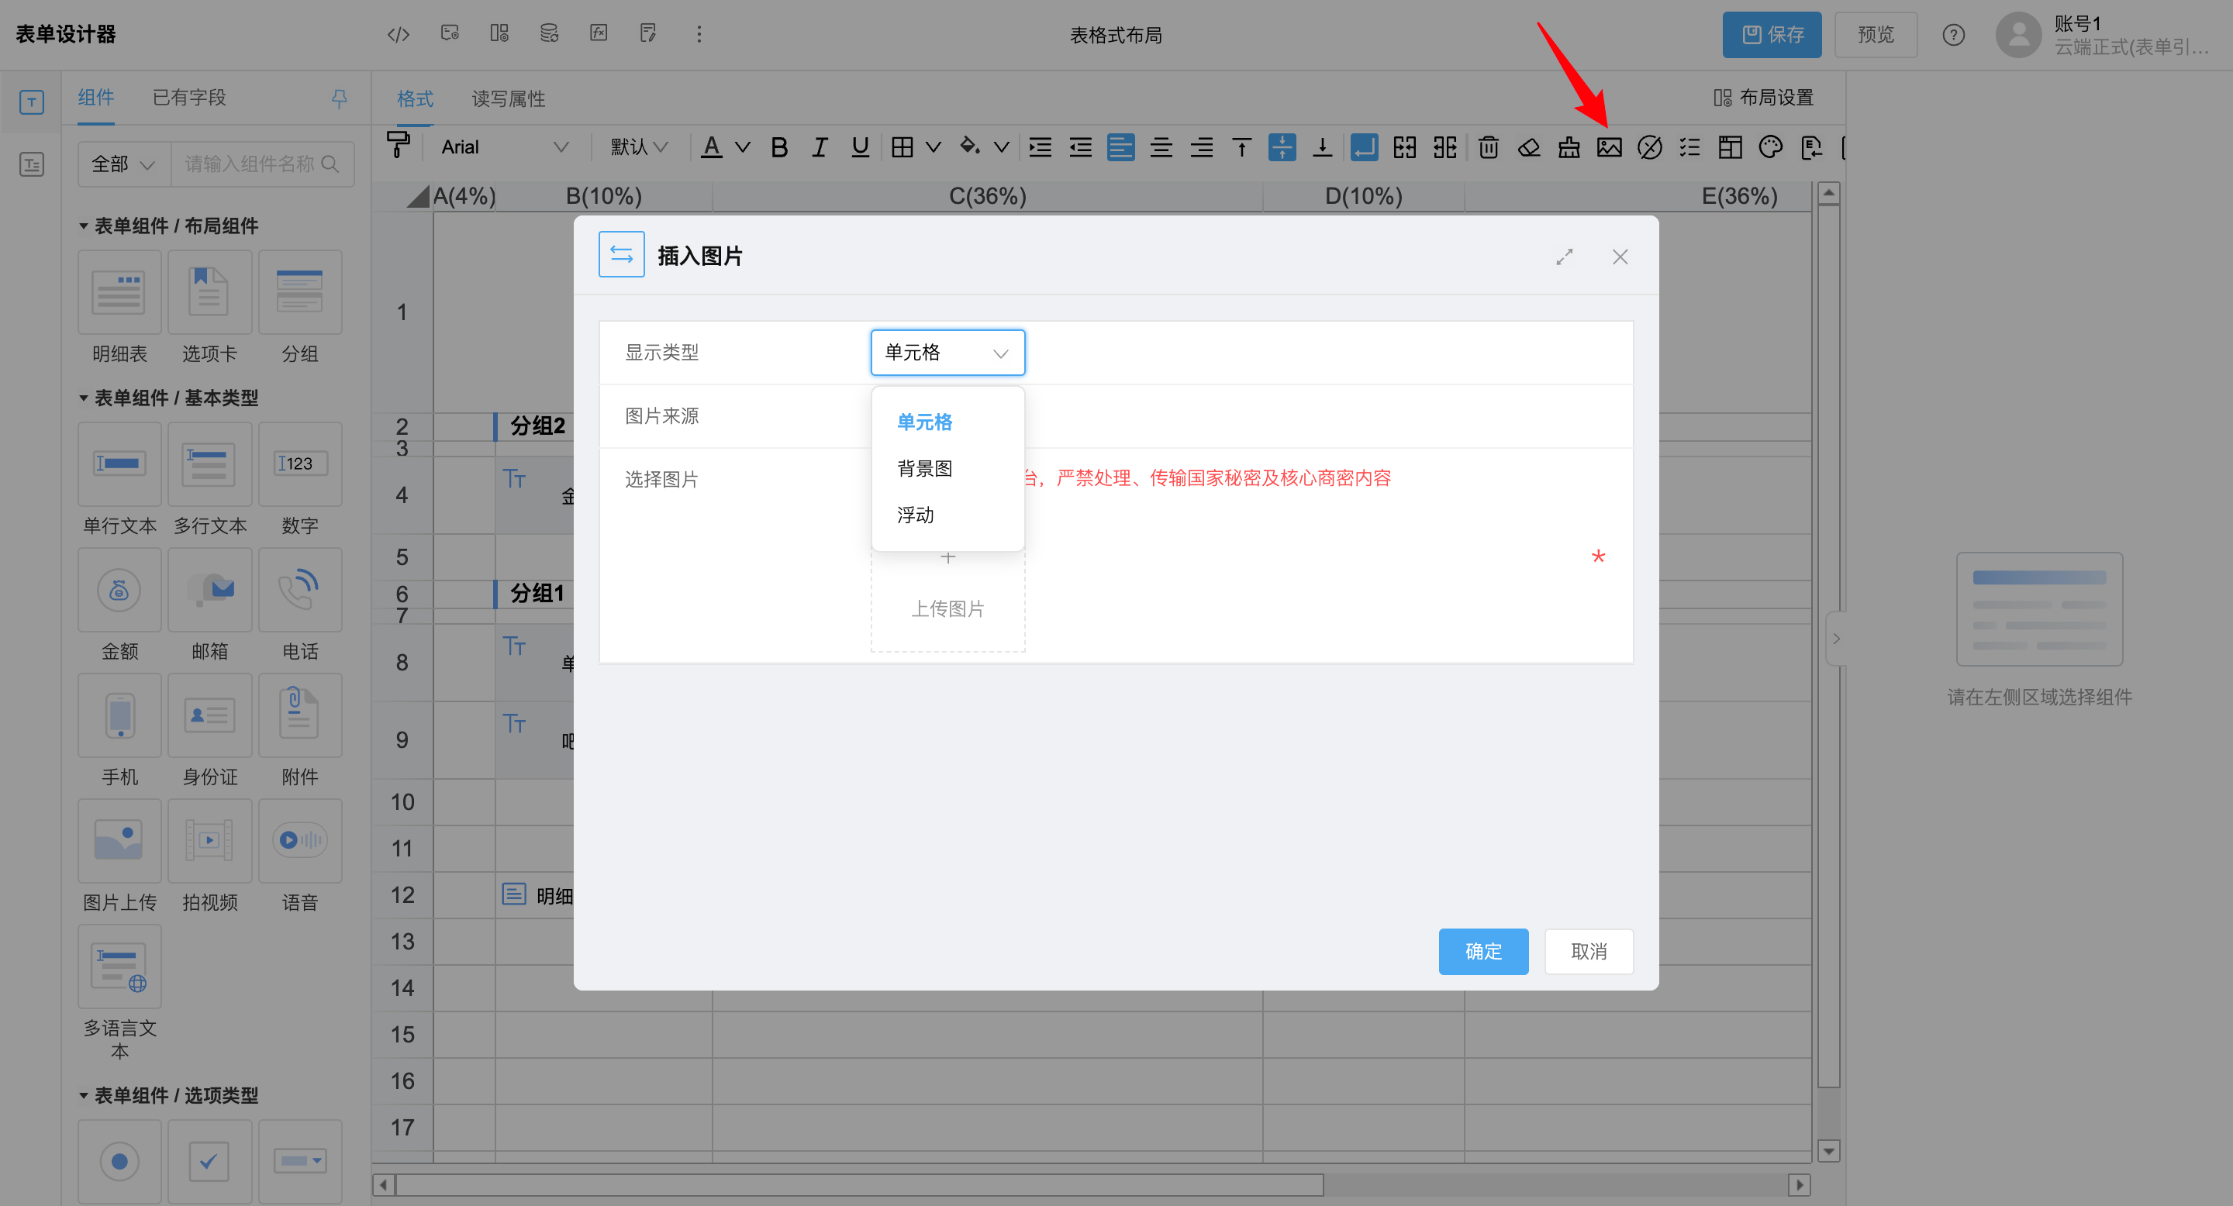The height and width of the screenshot is (1206, 2233).
Task: Open the 默认 font size dropdown
Action: [640, 147]
